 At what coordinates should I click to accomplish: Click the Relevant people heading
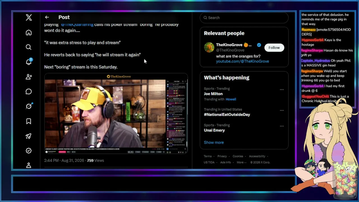point(224,33)
